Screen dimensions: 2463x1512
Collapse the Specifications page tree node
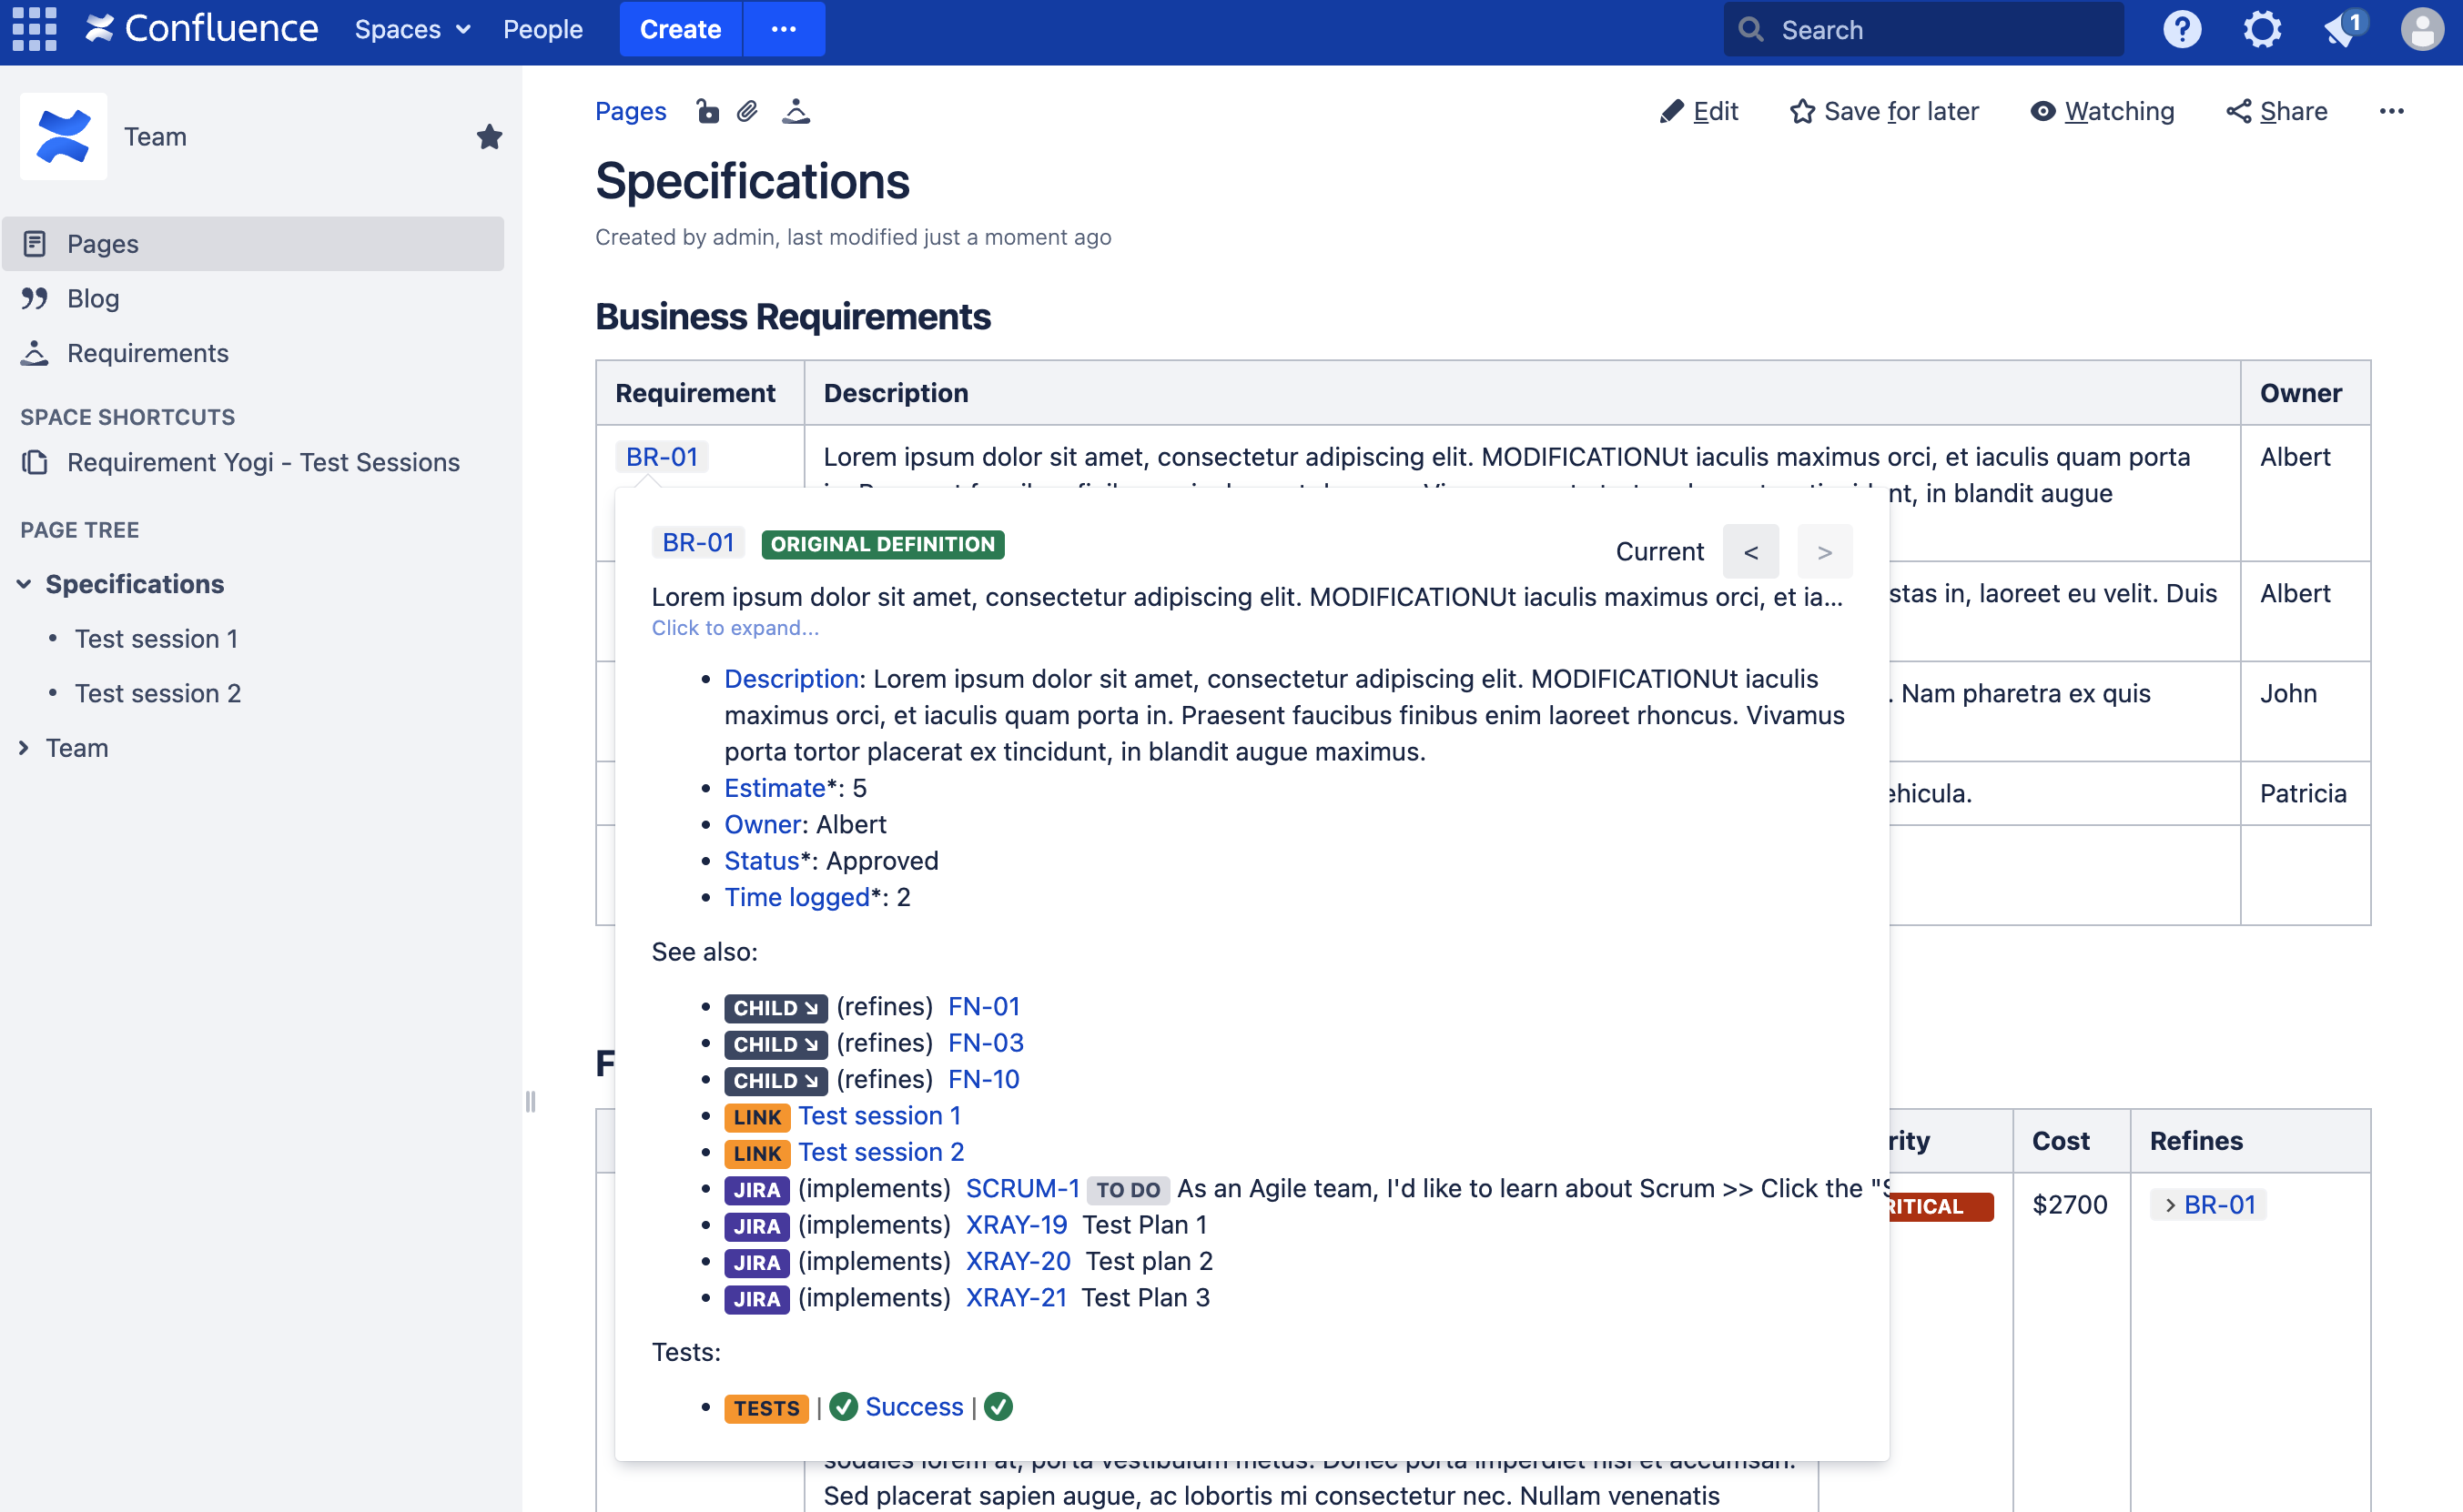point(24,584)
